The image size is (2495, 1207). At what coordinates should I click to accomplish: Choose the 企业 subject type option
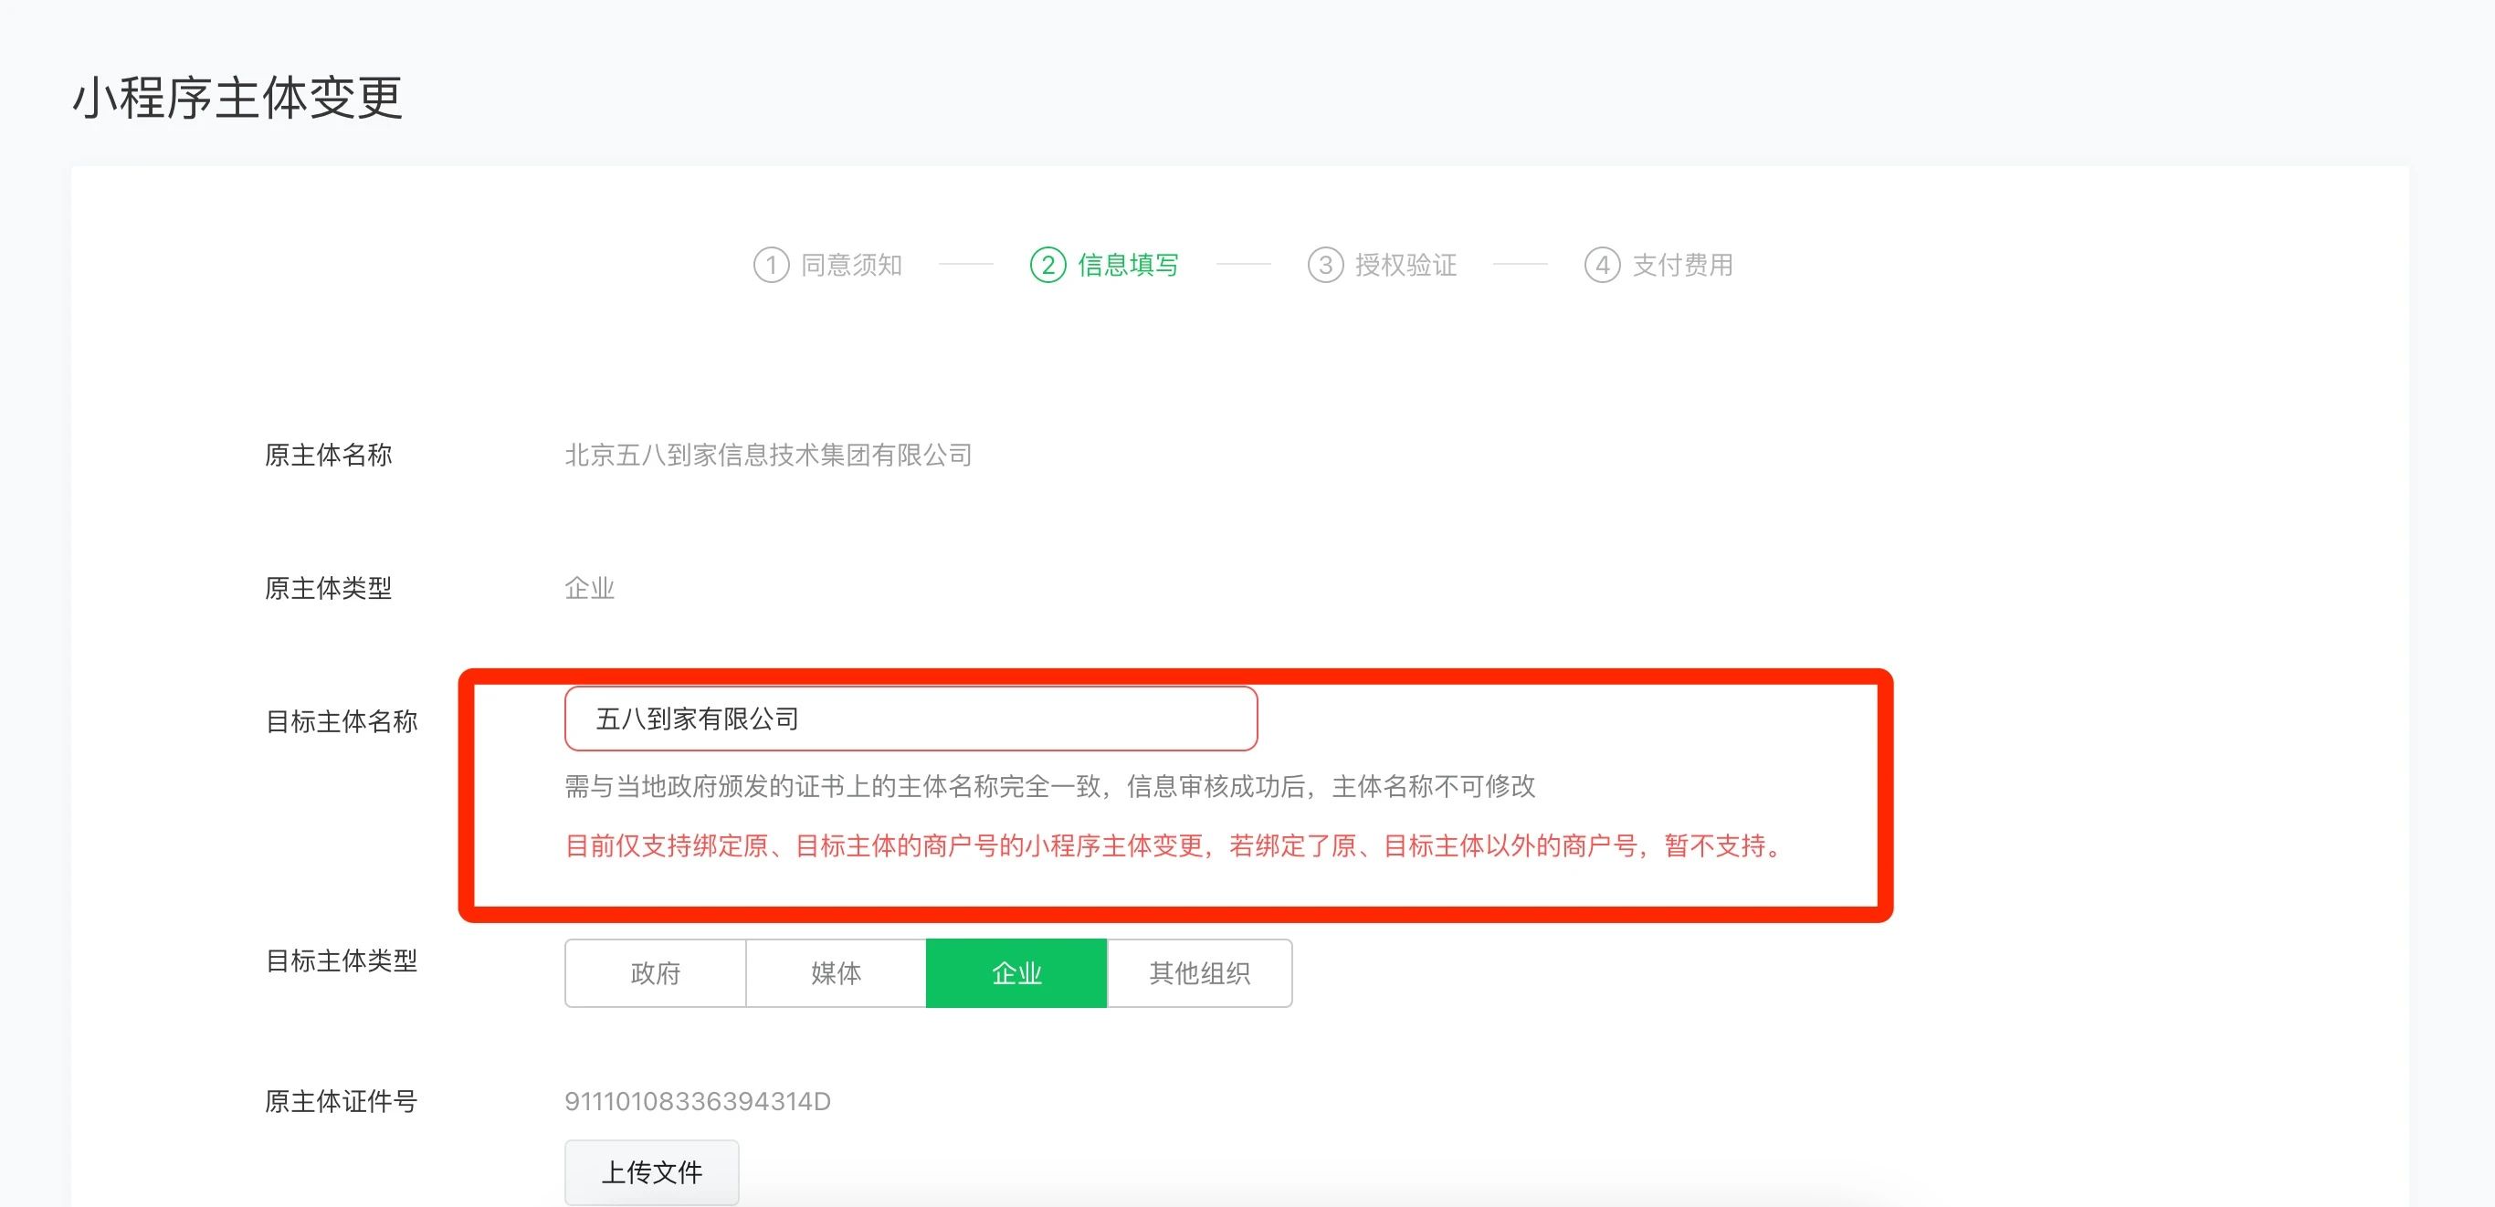[1016, 972]
